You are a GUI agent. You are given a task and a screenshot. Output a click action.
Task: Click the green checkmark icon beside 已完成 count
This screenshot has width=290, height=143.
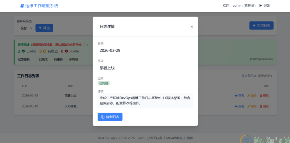(x=23, y=51)
